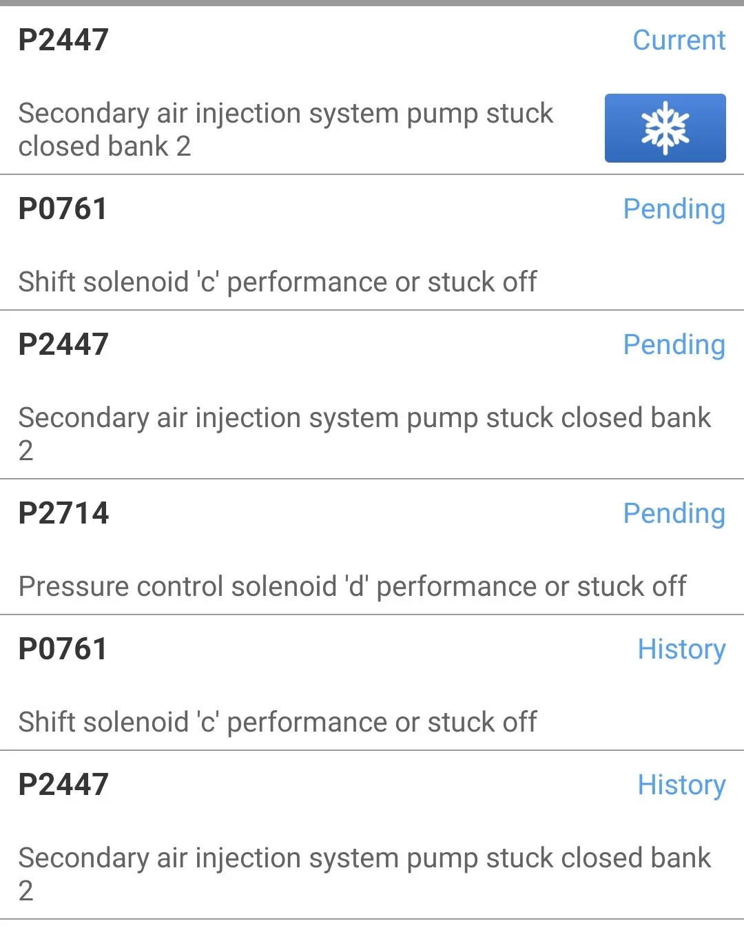Tap Pending status beside P2447
The width and height of the screenshot is (744, 930).
click(674, 344)
